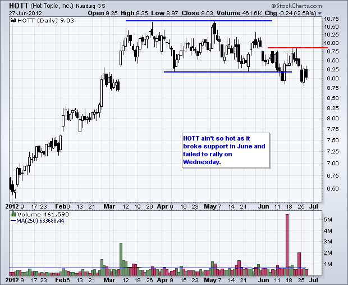Click the 7.75 price axis label
348x285 pixels.
coord(333,129)
